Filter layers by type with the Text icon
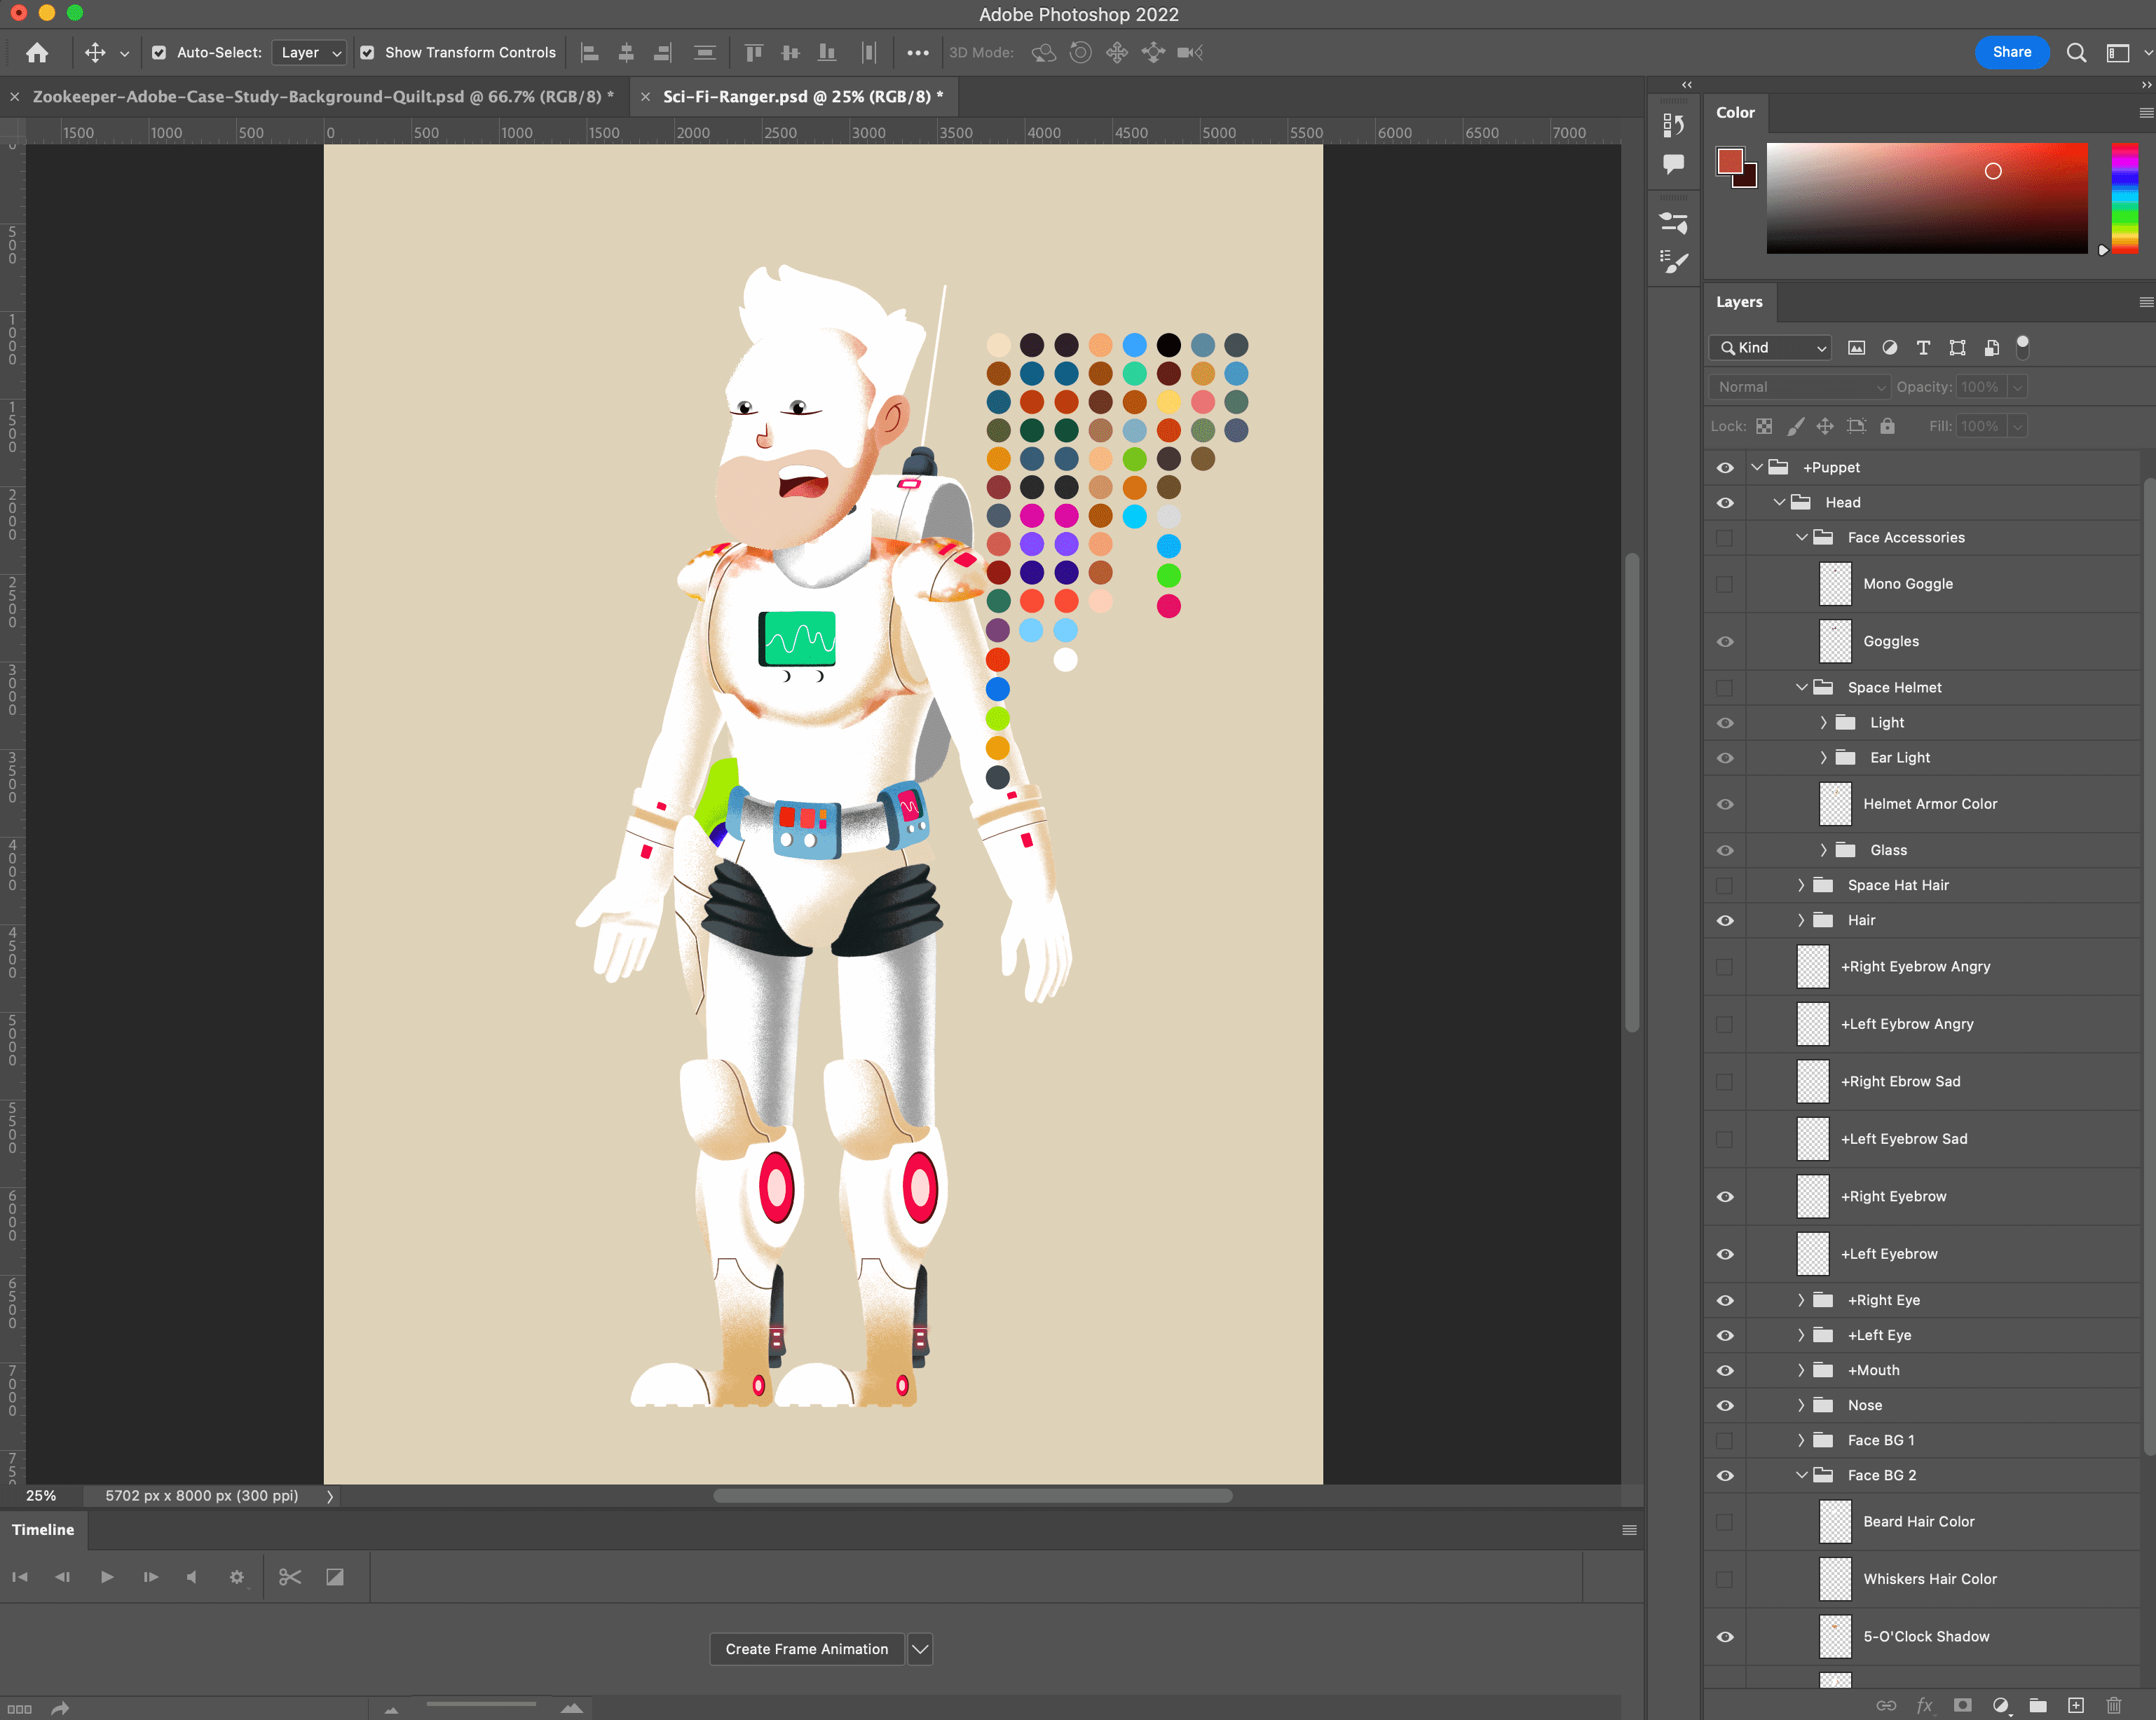Image resolution: width=2156 pixels, height=1720 pixels. (1923, 348)
